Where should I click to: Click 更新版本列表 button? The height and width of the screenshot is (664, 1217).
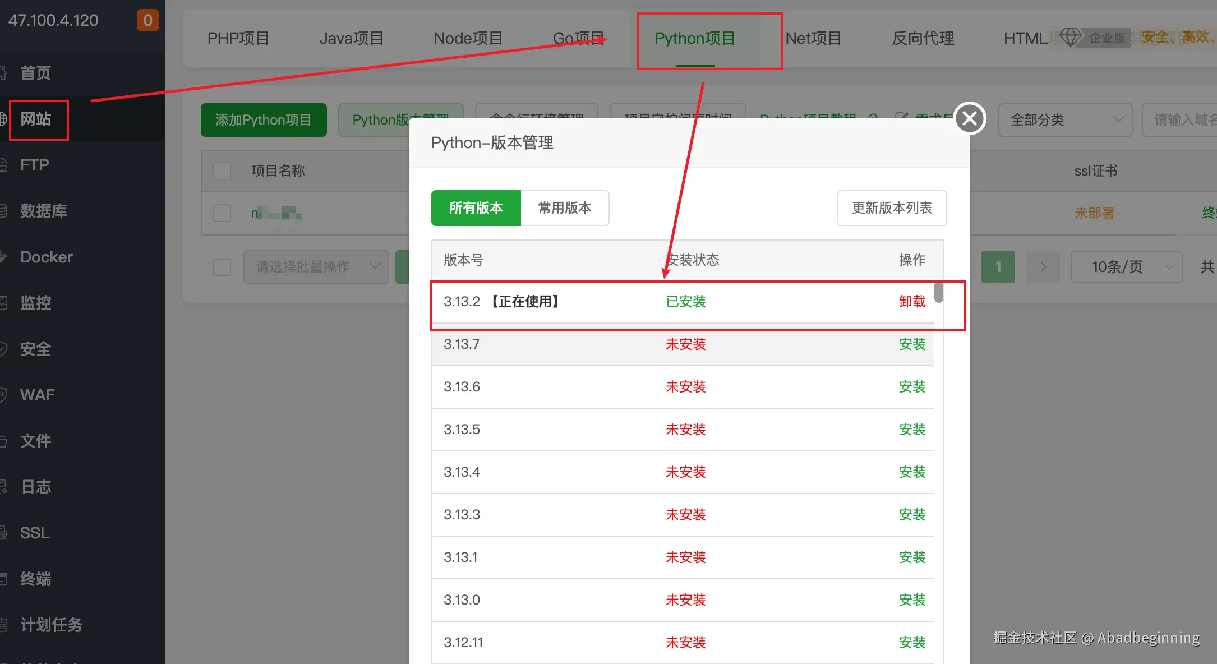pos(892,208)
